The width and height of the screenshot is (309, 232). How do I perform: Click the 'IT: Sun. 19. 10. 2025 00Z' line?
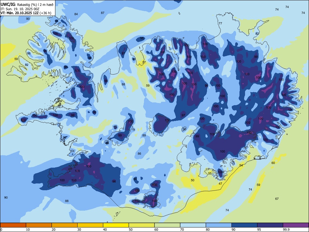coord(20,9)
